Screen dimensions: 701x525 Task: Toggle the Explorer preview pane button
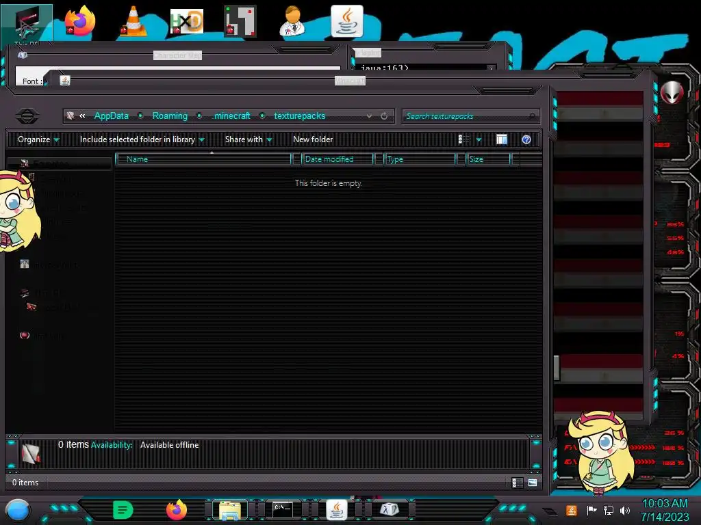pos(502,139)
